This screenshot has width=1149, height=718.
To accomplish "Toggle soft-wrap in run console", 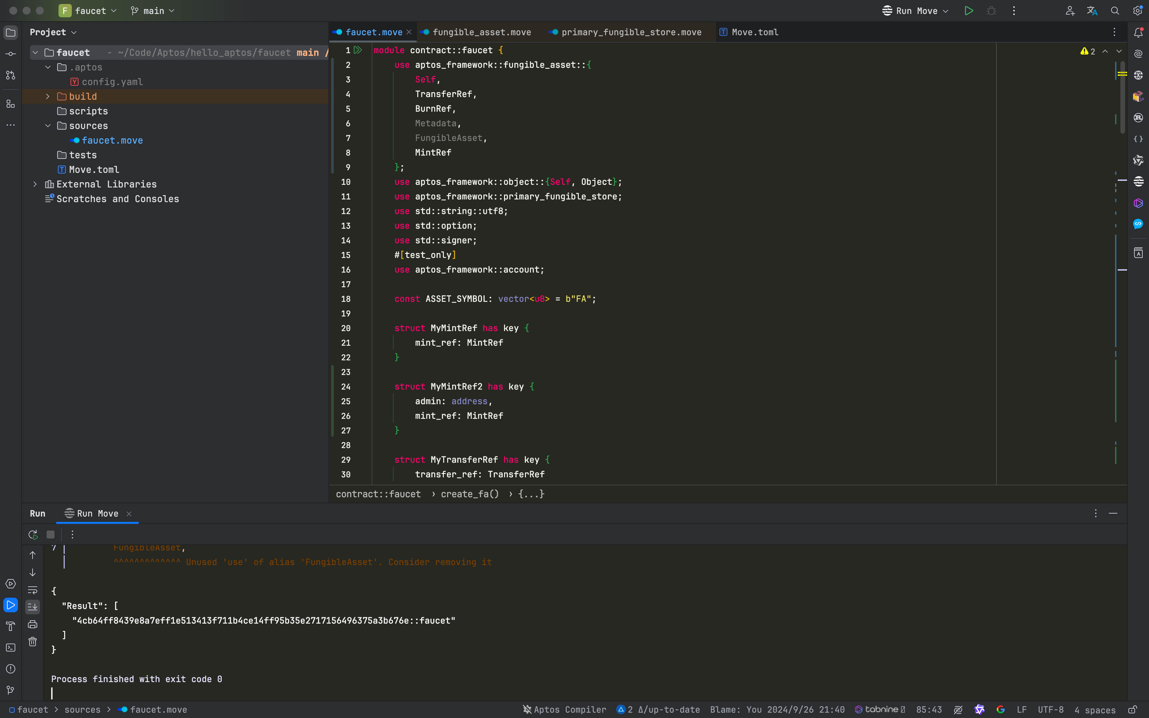I will (x=32, y=590).
